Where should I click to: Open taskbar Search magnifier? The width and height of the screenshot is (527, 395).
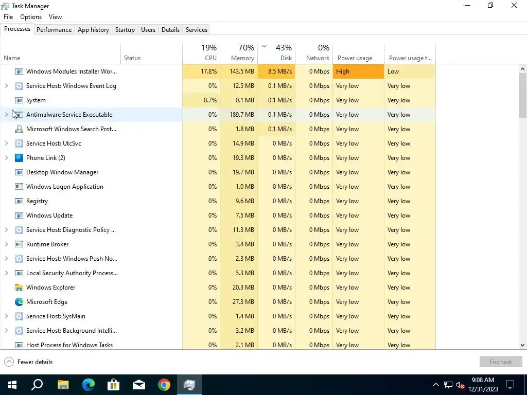pos(37,385)
